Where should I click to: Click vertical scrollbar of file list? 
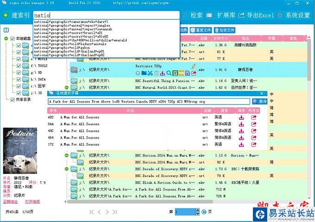click(x=310, y=60)
